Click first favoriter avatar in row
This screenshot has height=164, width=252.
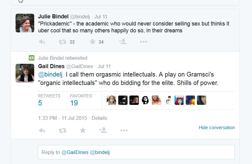[111, 100]
